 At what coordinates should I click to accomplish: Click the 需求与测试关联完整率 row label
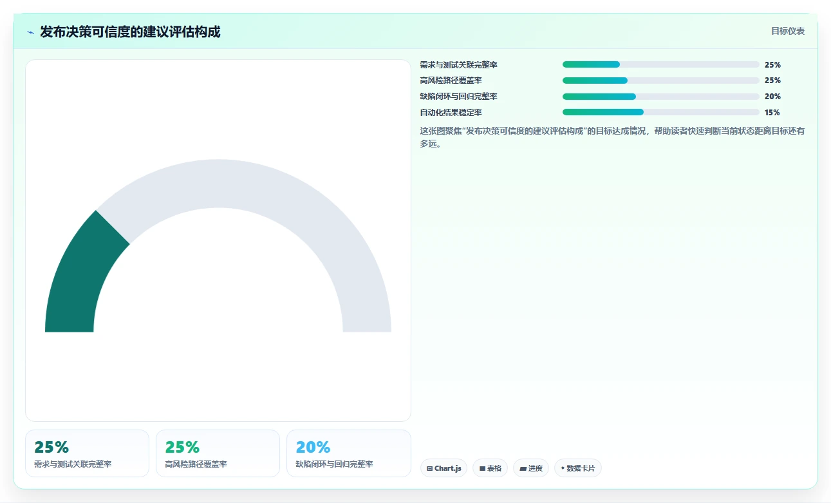(458, 65)
